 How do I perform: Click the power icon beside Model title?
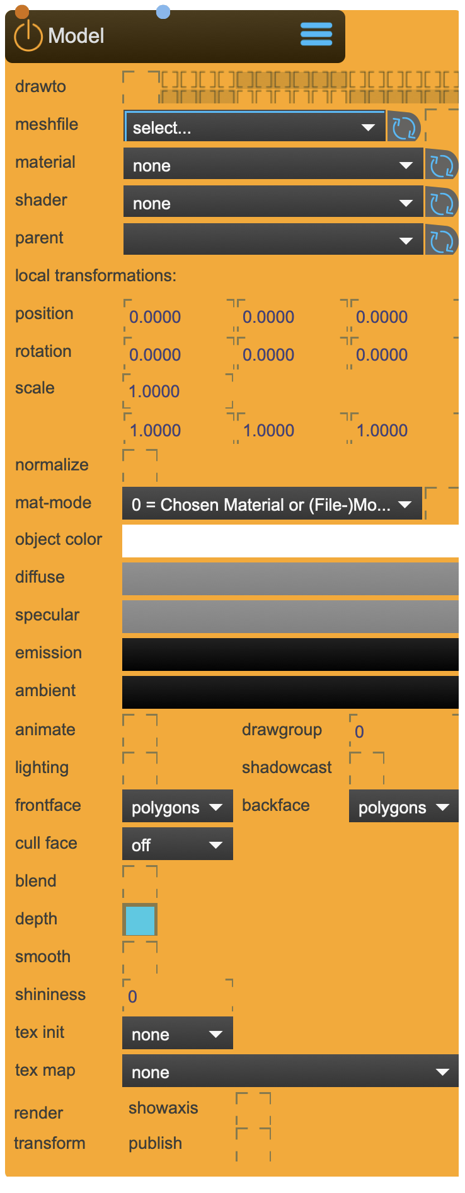pos(28,36)
